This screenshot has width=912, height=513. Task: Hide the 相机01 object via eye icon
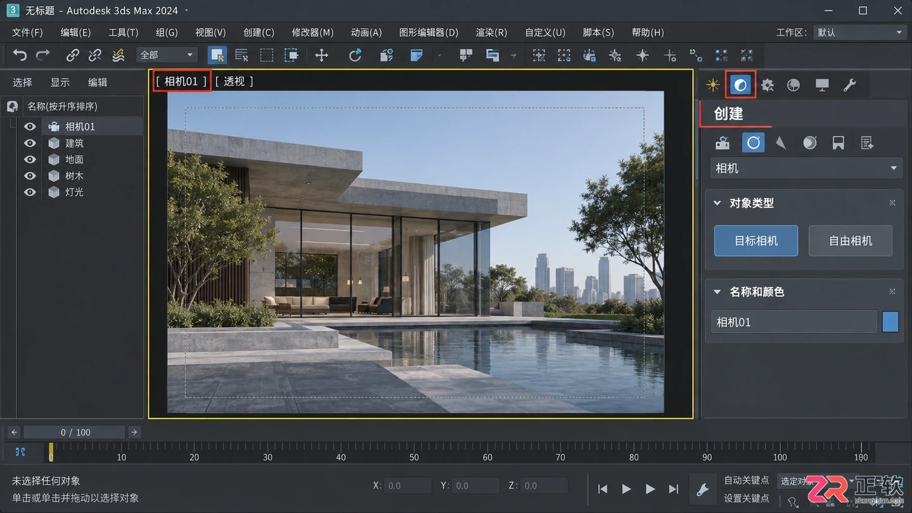[30, 127]
